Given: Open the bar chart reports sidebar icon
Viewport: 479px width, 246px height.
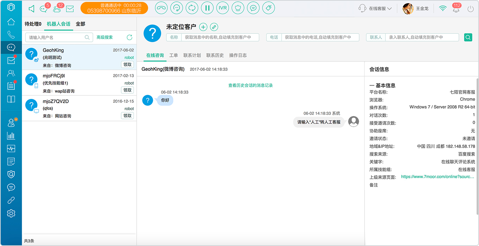Looking at the screenshot, I should pyautogui.click(x=11, y=135).
